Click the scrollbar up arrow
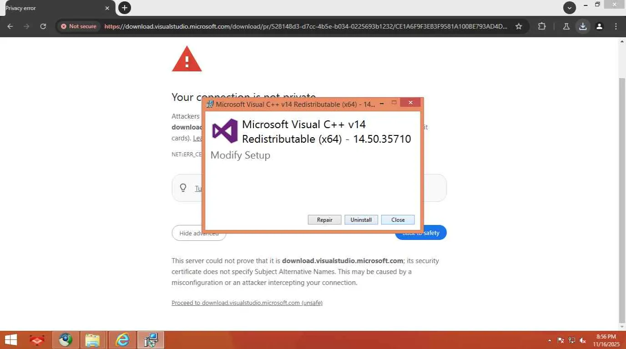The image size is (626, 349). click(x=622, y=42)
